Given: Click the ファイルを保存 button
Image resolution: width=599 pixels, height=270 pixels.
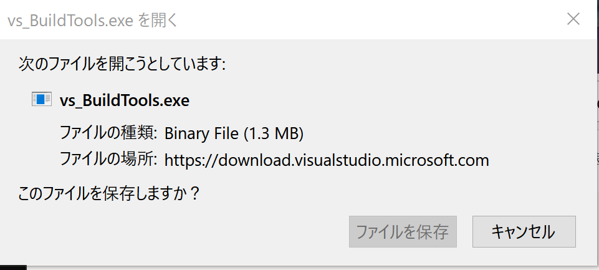Looking at the screenshot, I should (403, 231).
